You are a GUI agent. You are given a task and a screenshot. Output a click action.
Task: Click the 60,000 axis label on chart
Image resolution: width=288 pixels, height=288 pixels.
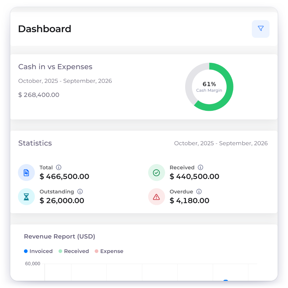[x=33, y=264]
